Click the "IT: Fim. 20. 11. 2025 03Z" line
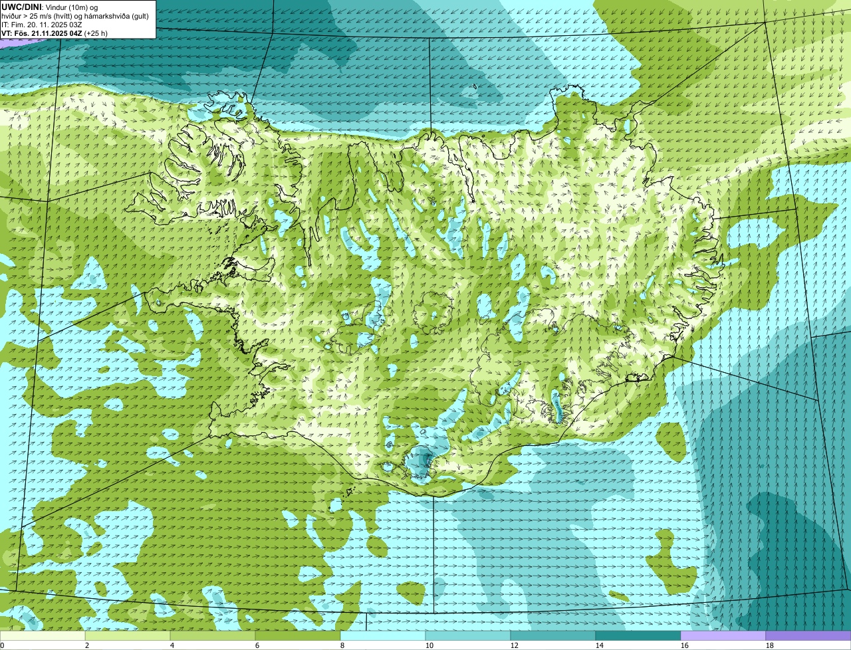The image size is (851, 650). (x=41, y=24)
